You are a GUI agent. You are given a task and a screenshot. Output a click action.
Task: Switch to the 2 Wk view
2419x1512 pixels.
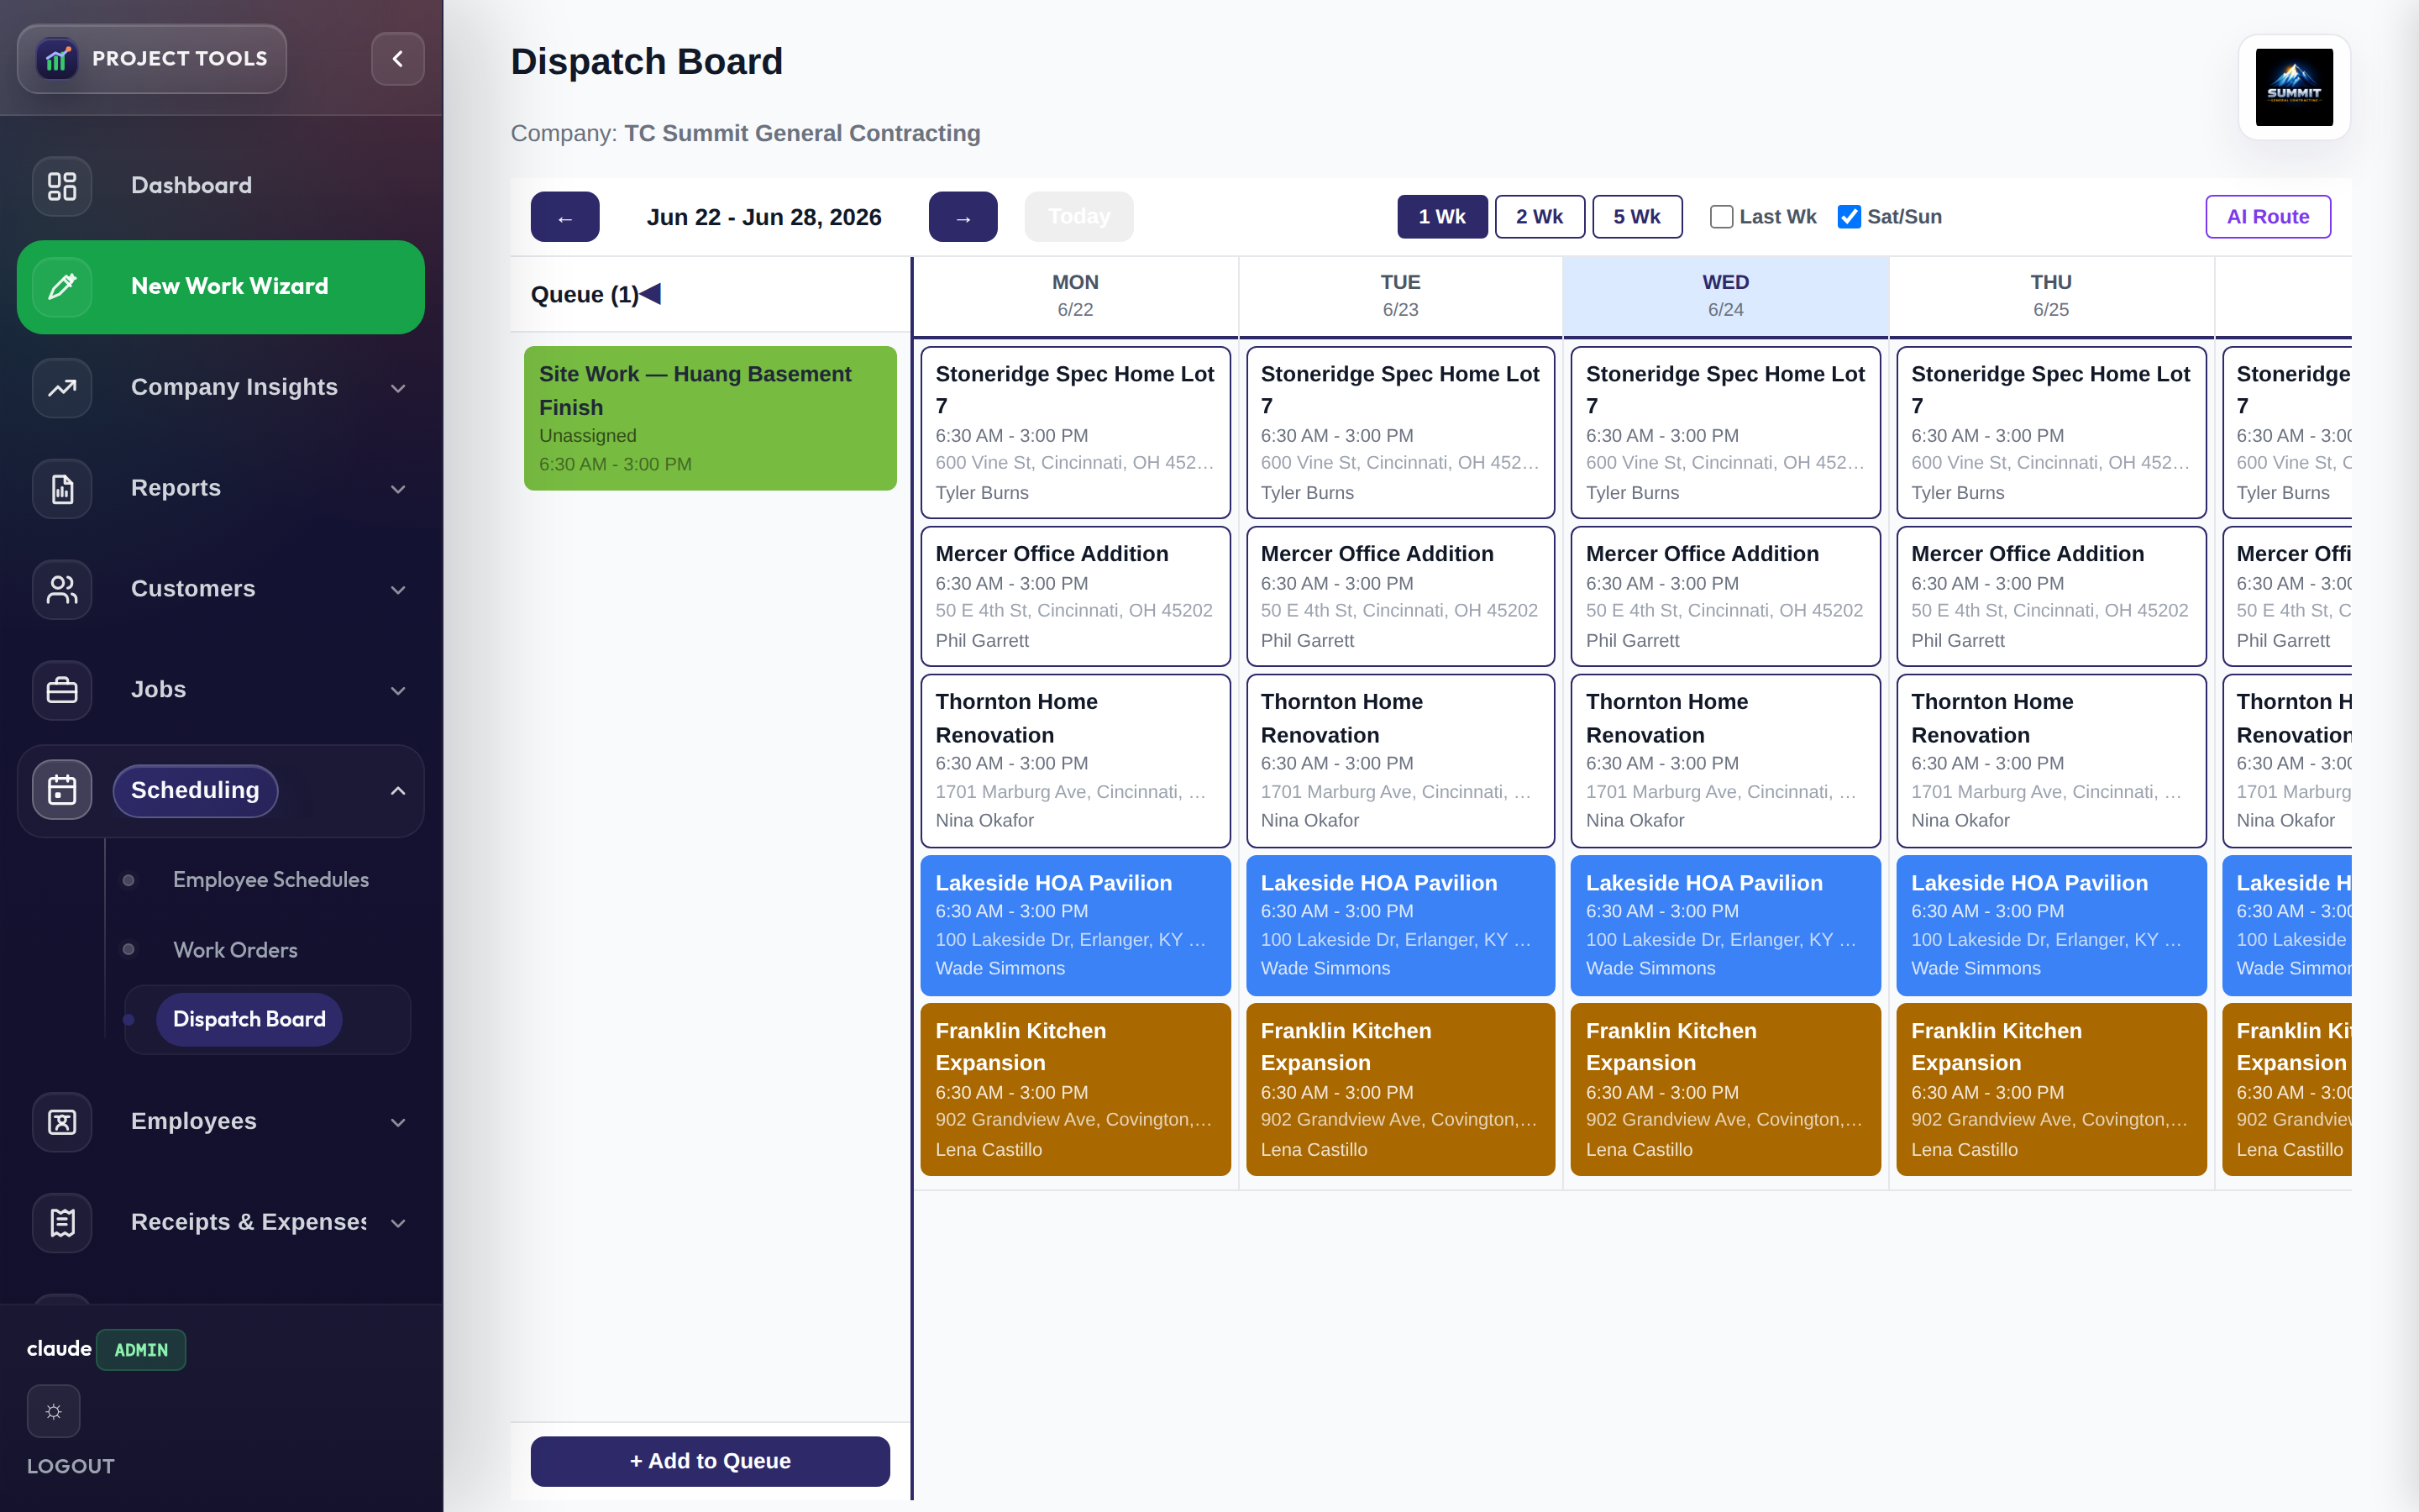click(1540, 217)
